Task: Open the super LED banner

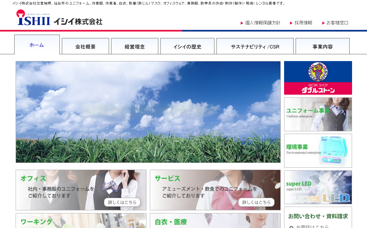Action: click(318, 188)
